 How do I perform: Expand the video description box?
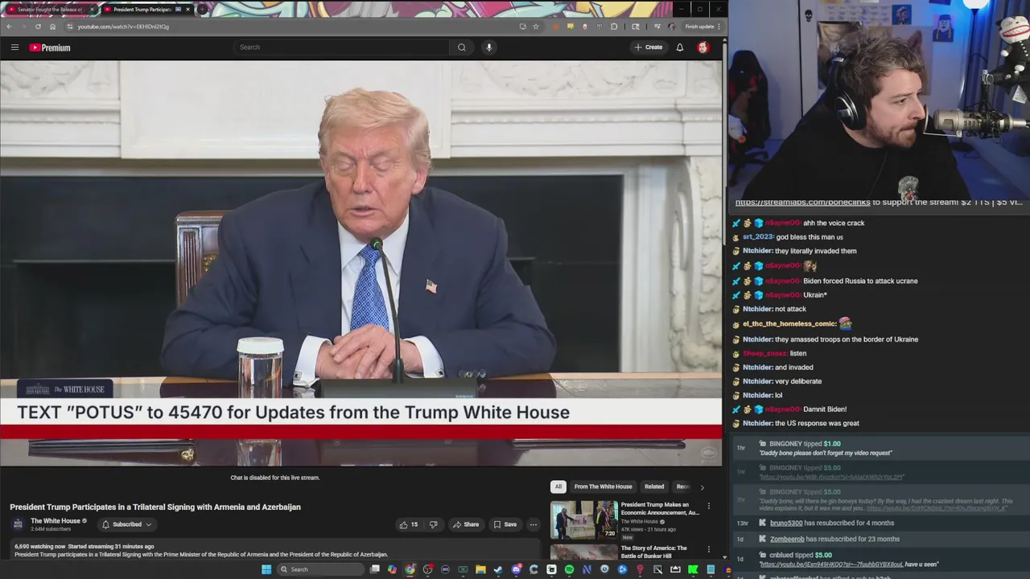click(274, 550)
